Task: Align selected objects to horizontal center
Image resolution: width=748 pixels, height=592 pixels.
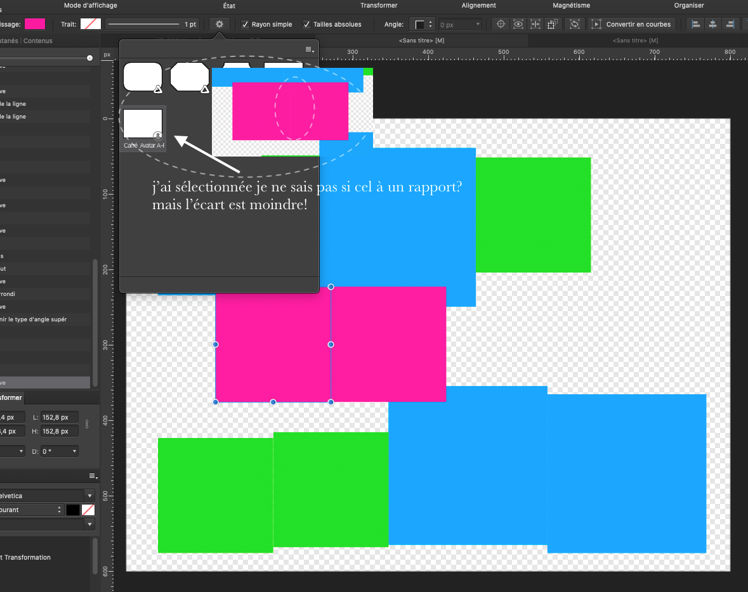Action: (x=712, y=24)
